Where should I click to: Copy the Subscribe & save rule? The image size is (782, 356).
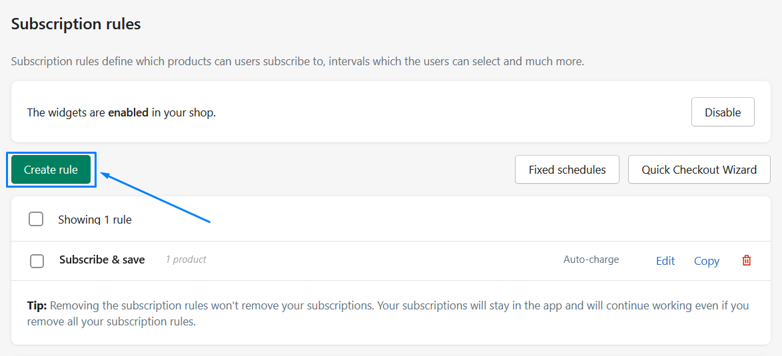[707, 261]
